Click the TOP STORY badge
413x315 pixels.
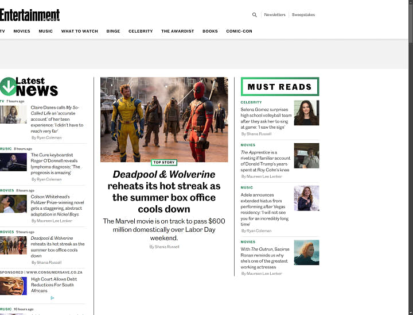(x=164, y=162)
